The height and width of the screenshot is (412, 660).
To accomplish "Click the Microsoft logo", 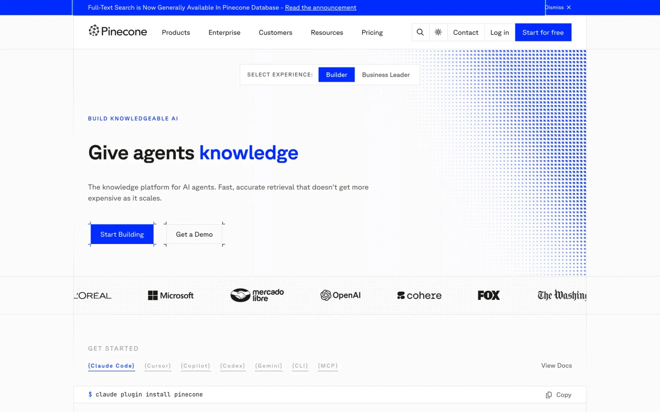I will [171, 295].
